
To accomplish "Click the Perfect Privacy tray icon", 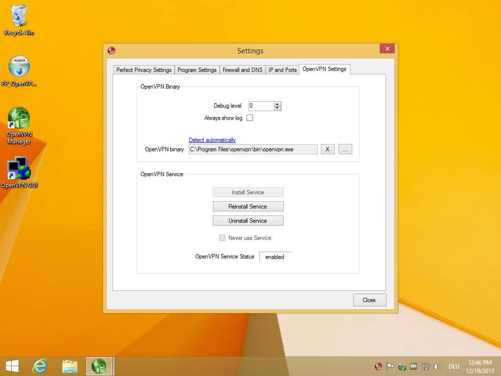I will [x=379, y=366].
